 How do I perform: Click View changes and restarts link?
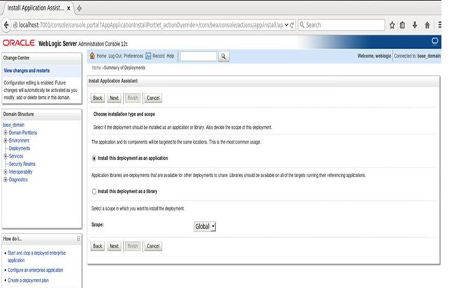pos(27,70)
